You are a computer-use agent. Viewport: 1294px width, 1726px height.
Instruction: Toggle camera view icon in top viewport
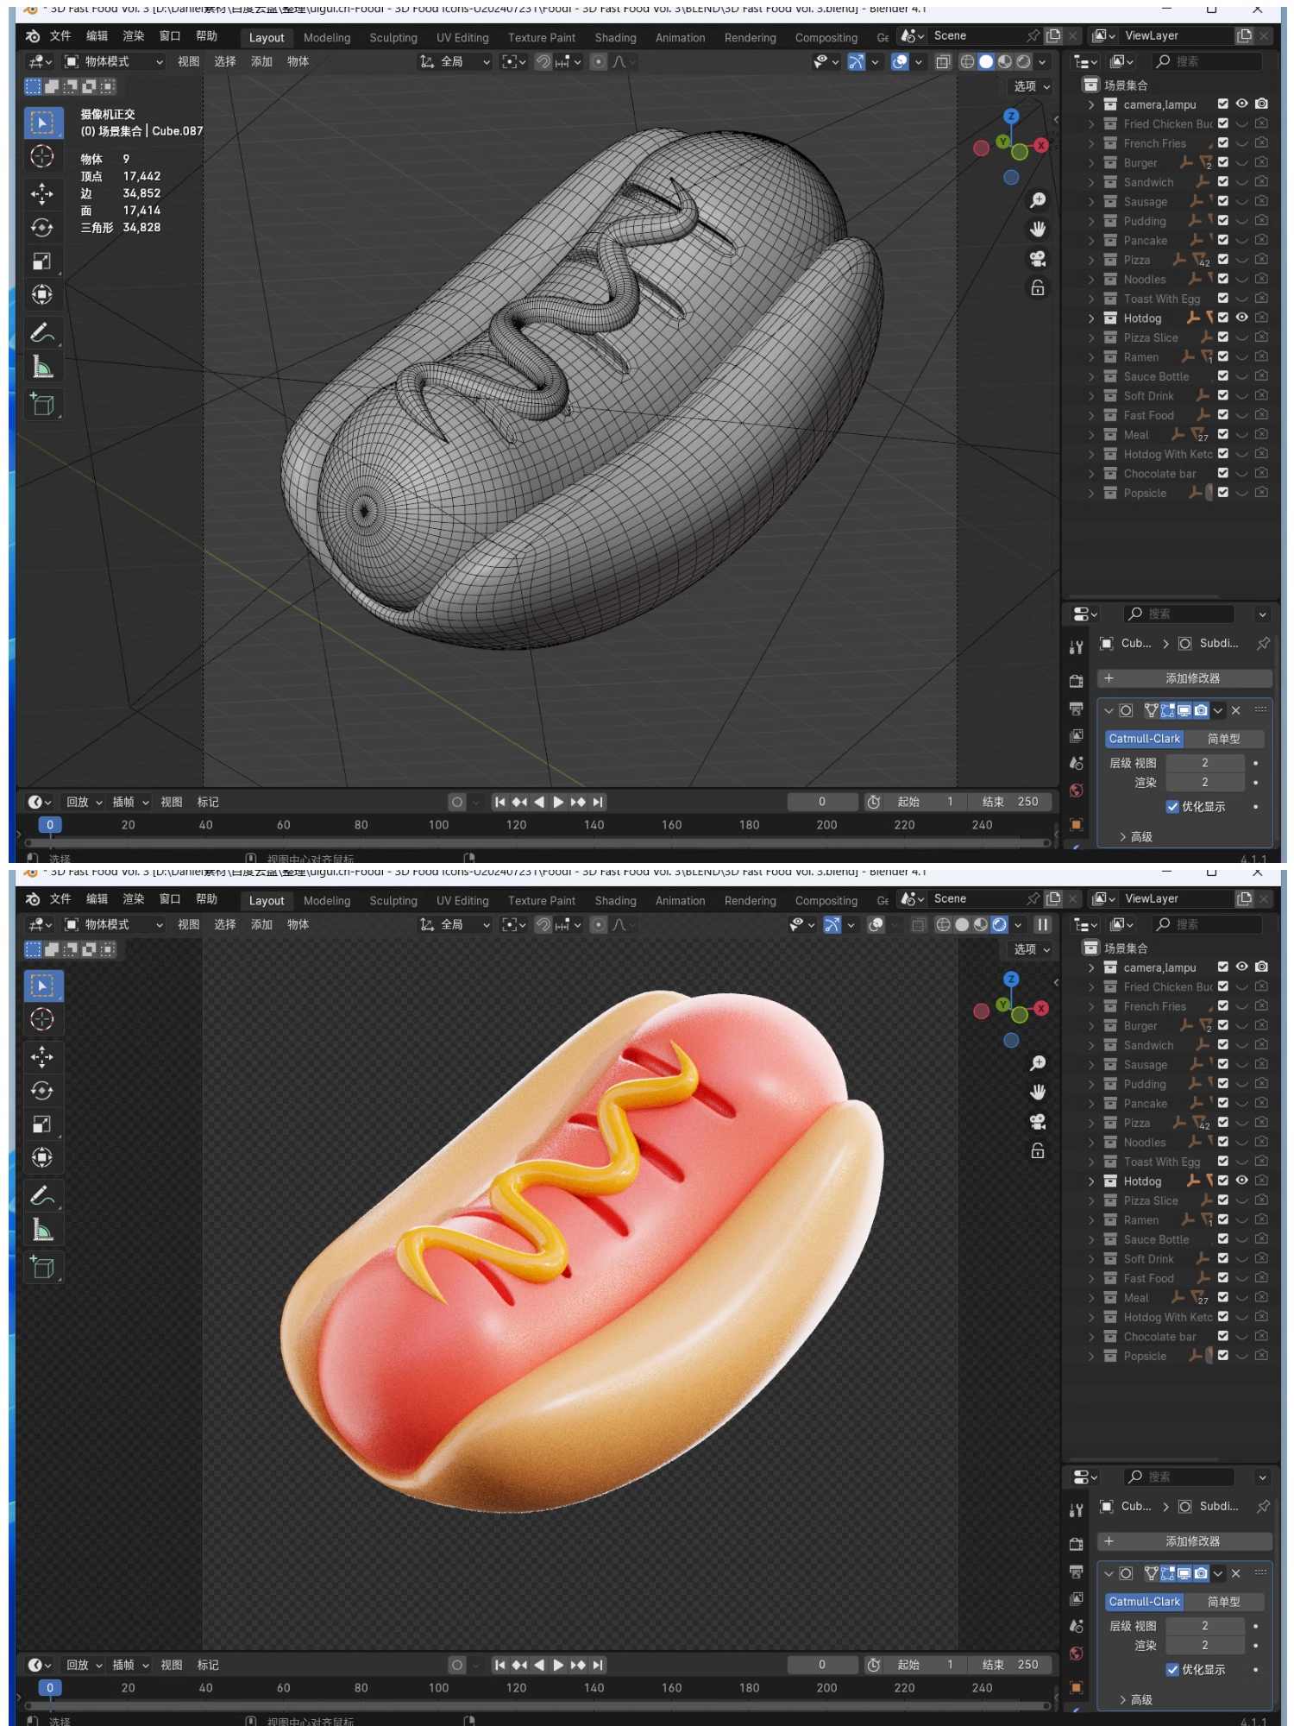click(x=1038, y=258)
